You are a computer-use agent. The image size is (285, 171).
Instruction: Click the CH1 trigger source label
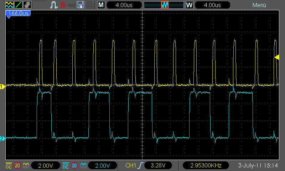click(131, 166)
